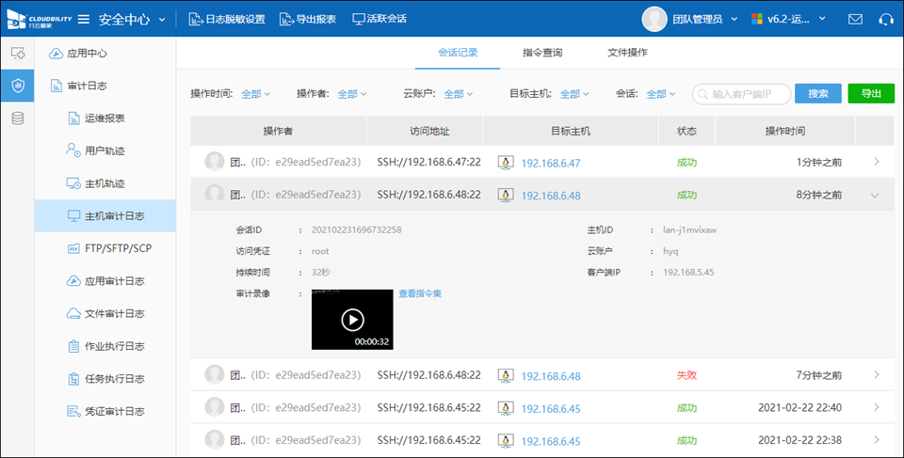Click the hamburger menu icon
This screenshot has height=458, width=904.
coord(84,19)
